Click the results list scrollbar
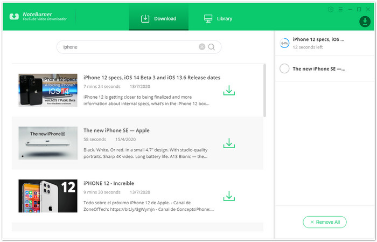This screenshot has height=242, width=377. (265, 91)
